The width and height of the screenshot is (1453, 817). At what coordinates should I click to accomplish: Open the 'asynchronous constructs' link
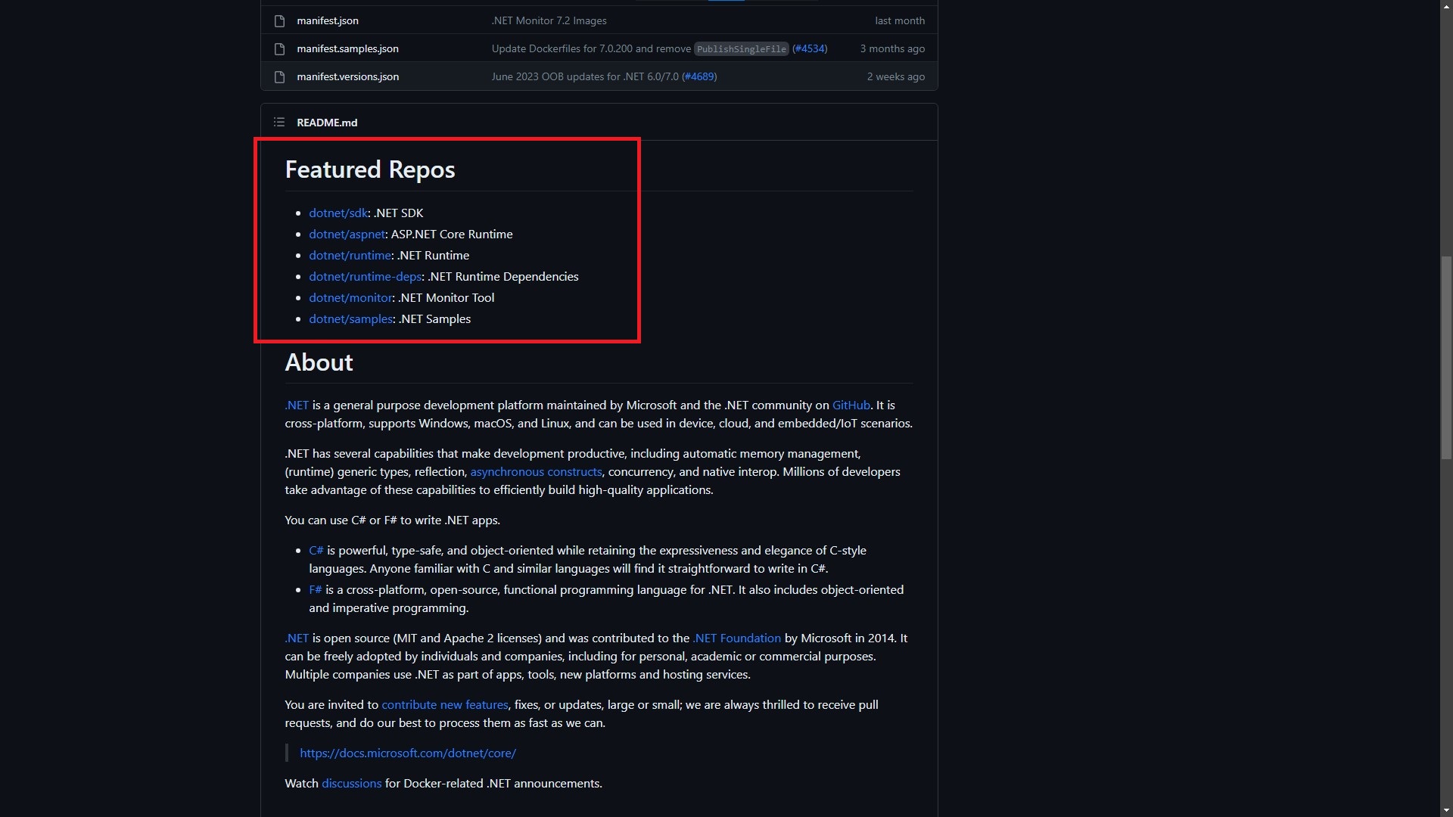point(536,471)
